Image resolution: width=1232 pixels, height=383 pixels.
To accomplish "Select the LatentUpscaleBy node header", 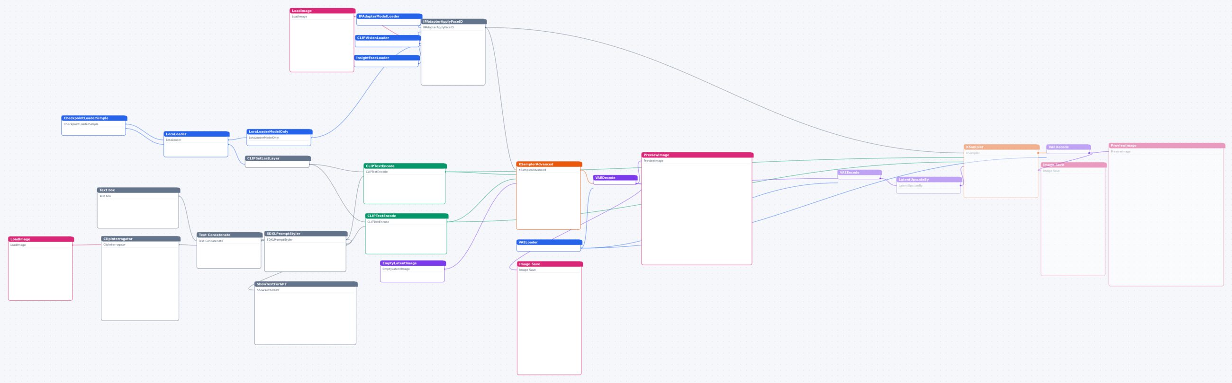I will 929,180.
